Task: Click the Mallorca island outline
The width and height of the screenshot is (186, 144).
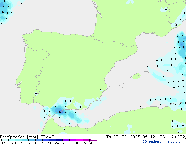Action: click(136, 77)
